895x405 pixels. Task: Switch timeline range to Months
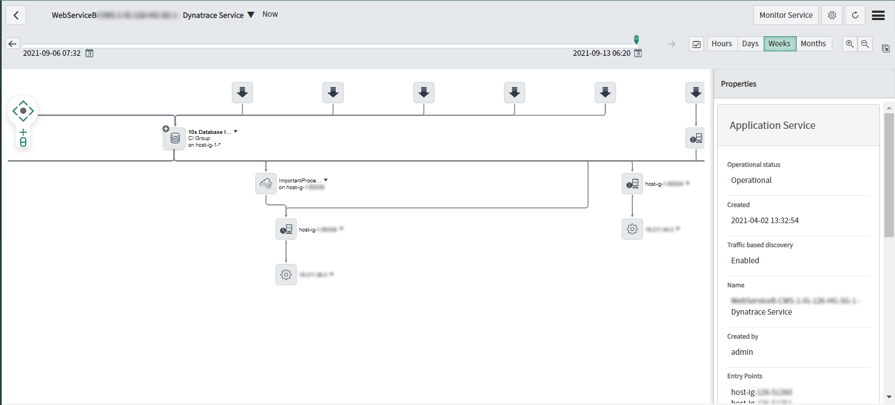813,44
